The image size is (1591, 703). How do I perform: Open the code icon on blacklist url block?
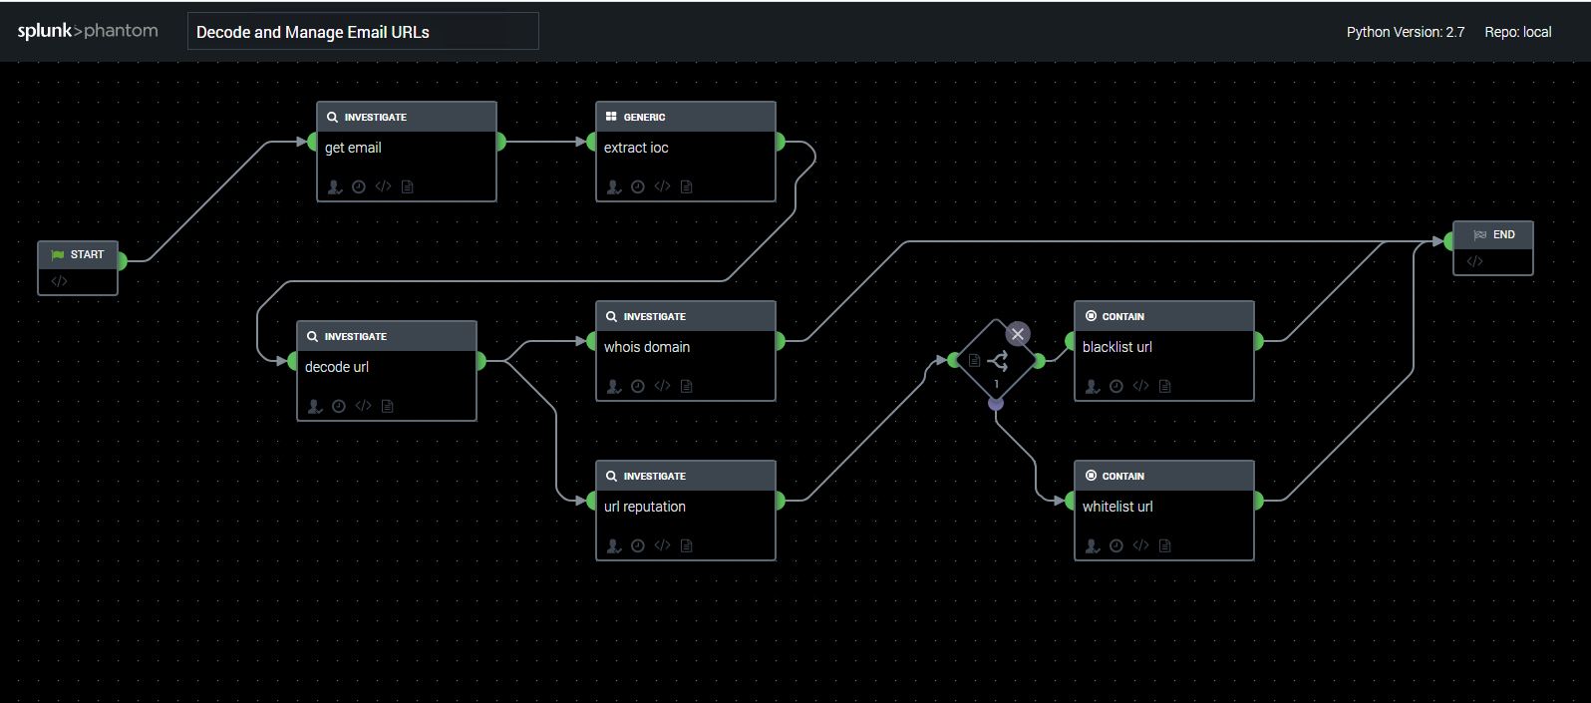[1140, 386]
